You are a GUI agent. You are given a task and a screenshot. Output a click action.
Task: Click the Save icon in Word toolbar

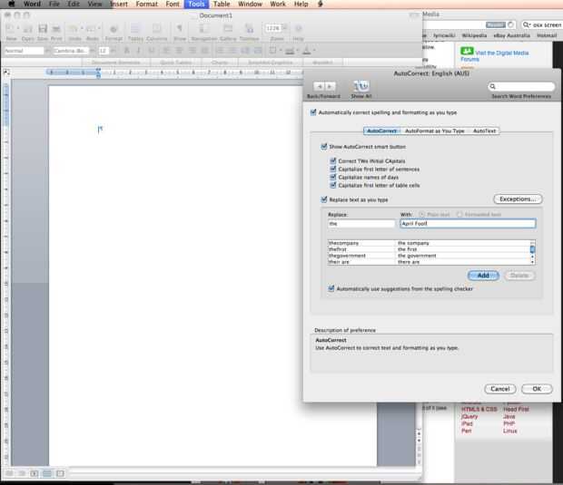(x=43, y=29)
